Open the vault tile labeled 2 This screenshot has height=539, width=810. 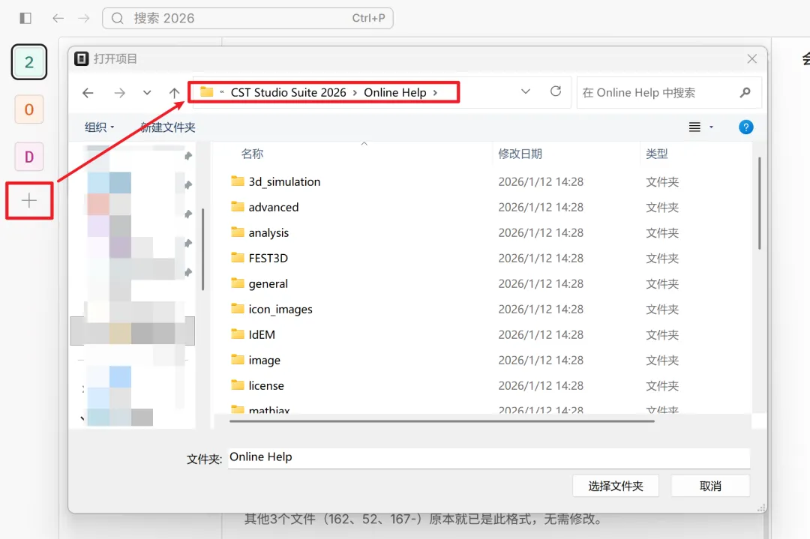[x=29, y=62]
